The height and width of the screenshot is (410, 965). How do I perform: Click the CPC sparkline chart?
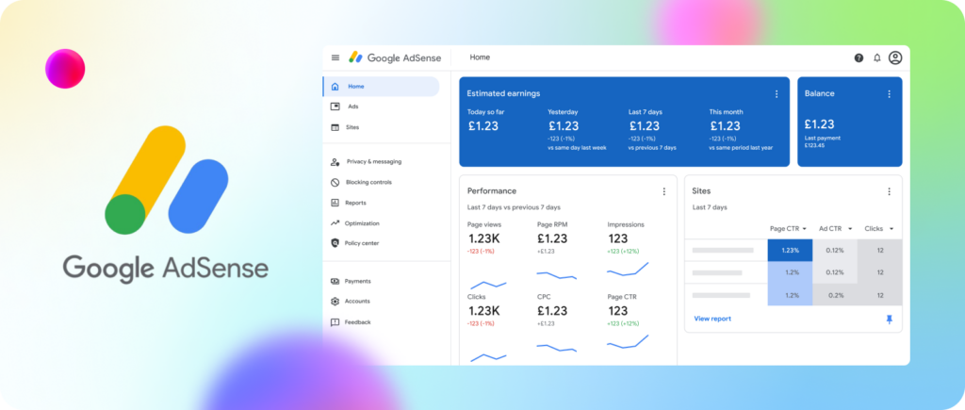click(x=556, y=347)
